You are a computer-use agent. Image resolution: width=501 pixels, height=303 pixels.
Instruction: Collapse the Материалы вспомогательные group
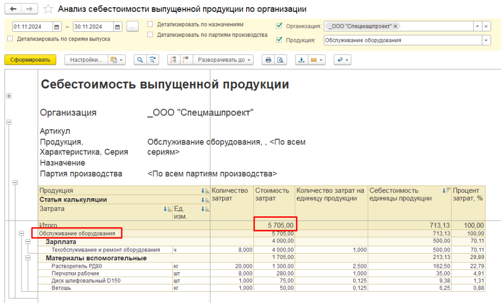28,258
